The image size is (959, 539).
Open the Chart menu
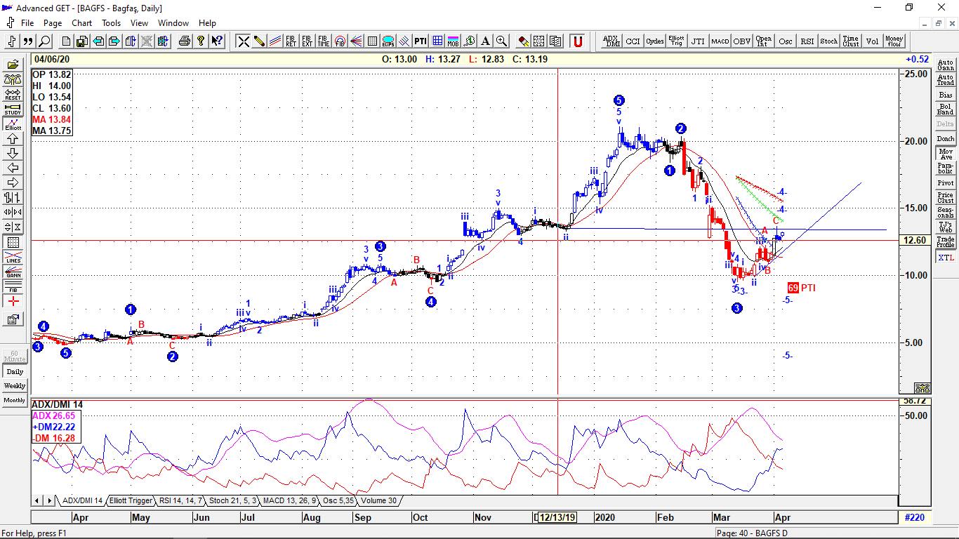[x=82, y=23]
